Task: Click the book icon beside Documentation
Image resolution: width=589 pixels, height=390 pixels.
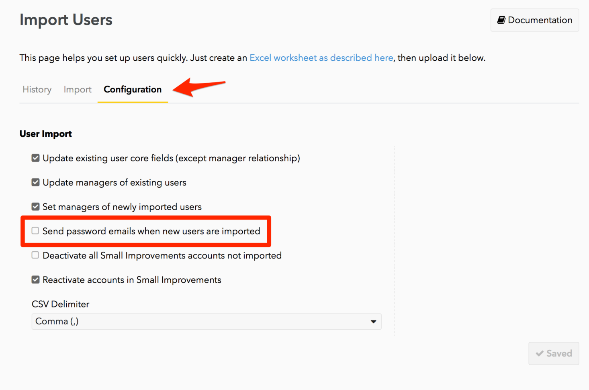Action: pyautogui.click(x=501, y=20)
